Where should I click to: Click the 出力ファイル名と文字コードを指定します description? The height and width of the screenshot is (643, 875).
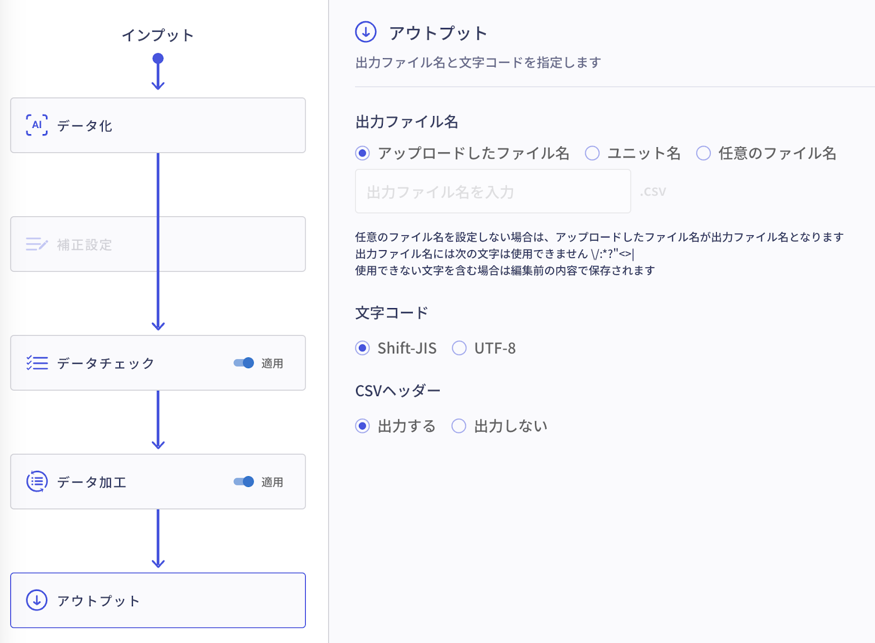[x=478, y=63]
